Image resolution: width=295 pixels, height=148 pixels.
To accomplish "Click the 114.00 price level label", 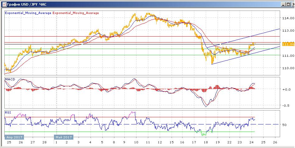I will click(288, 18).
